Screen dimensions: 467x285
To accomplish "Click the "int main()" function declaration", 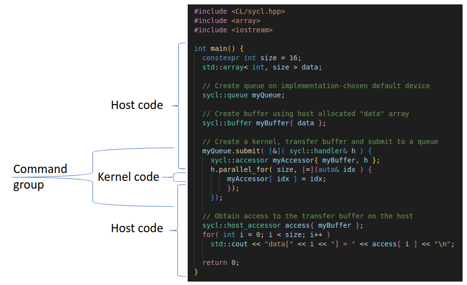I will point(219,48).
